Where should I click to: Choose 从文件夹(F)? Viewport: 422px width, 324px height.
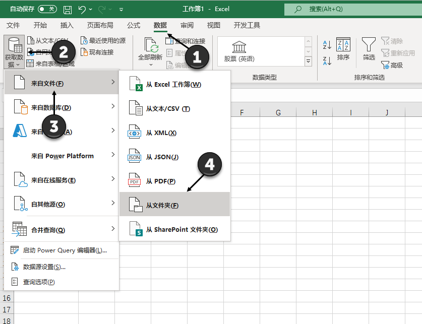(174, 204)
